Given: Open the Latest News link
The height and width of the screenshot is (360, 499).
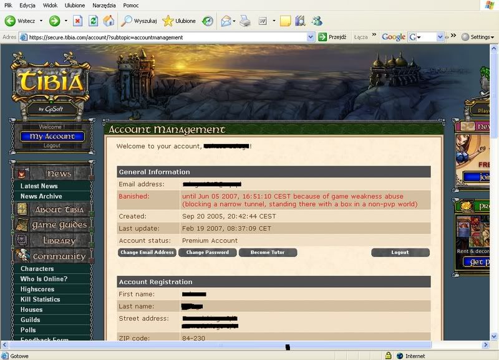Looking at the screenshot, I should point(39,186).
